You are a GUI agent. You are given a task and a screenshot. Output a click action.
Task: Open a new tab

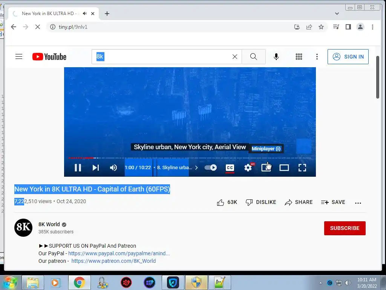click(x=107, y=14)
